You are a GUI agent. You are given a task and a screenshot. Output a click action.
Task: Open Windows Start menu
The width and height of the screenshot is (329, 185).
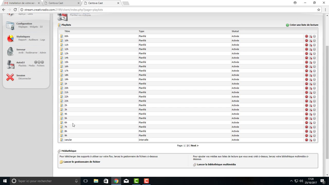[5, 181]
